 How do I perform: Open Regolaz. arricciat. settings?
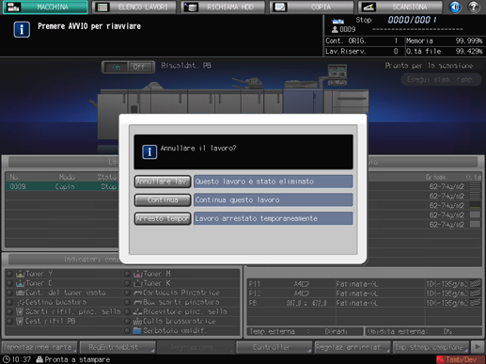tap(353, 347)
